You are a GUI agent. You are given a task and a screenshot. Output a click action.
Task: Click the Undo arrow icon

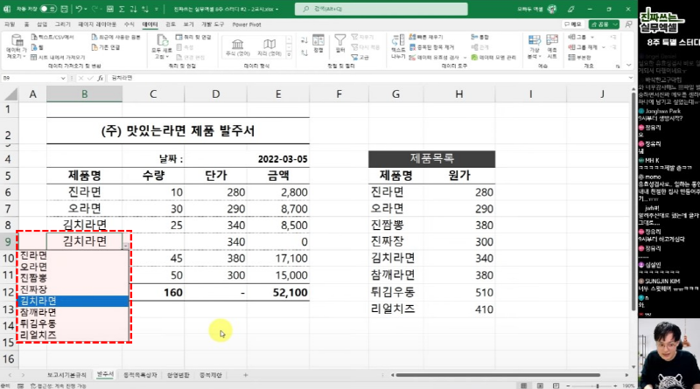click(79, 9)
